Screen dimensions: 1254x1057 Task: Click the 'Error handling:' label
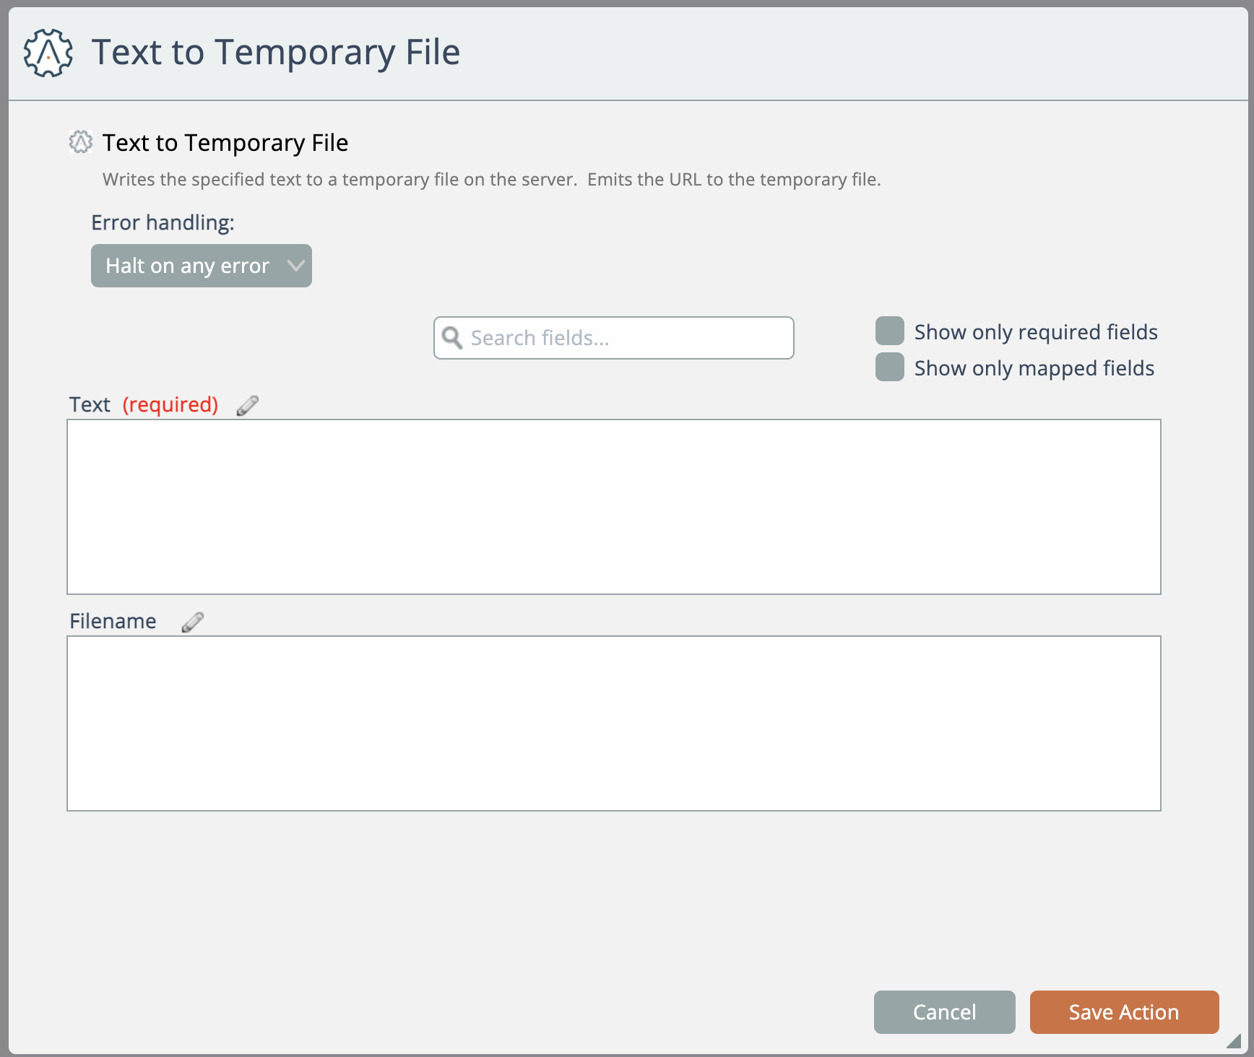point(163,222)
